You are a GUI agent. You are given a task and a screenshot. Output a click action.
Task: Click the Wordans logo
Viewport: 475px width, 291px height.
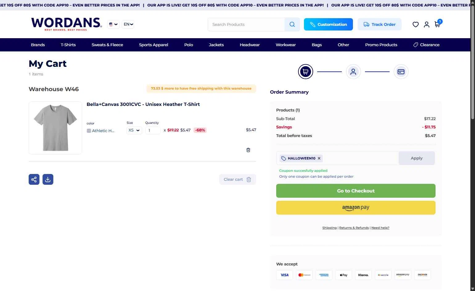[66, 24]
